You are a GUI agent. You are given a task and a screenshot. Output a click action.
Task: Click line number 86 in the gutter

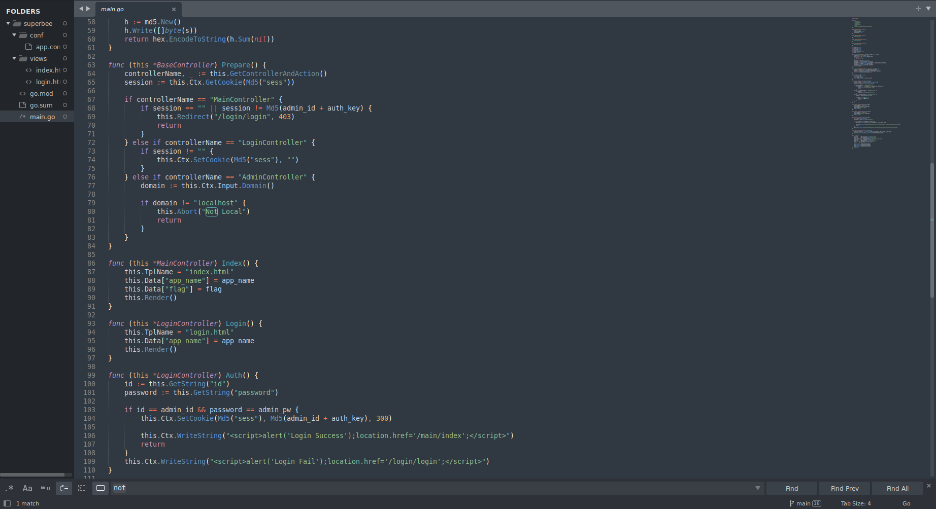91,263
